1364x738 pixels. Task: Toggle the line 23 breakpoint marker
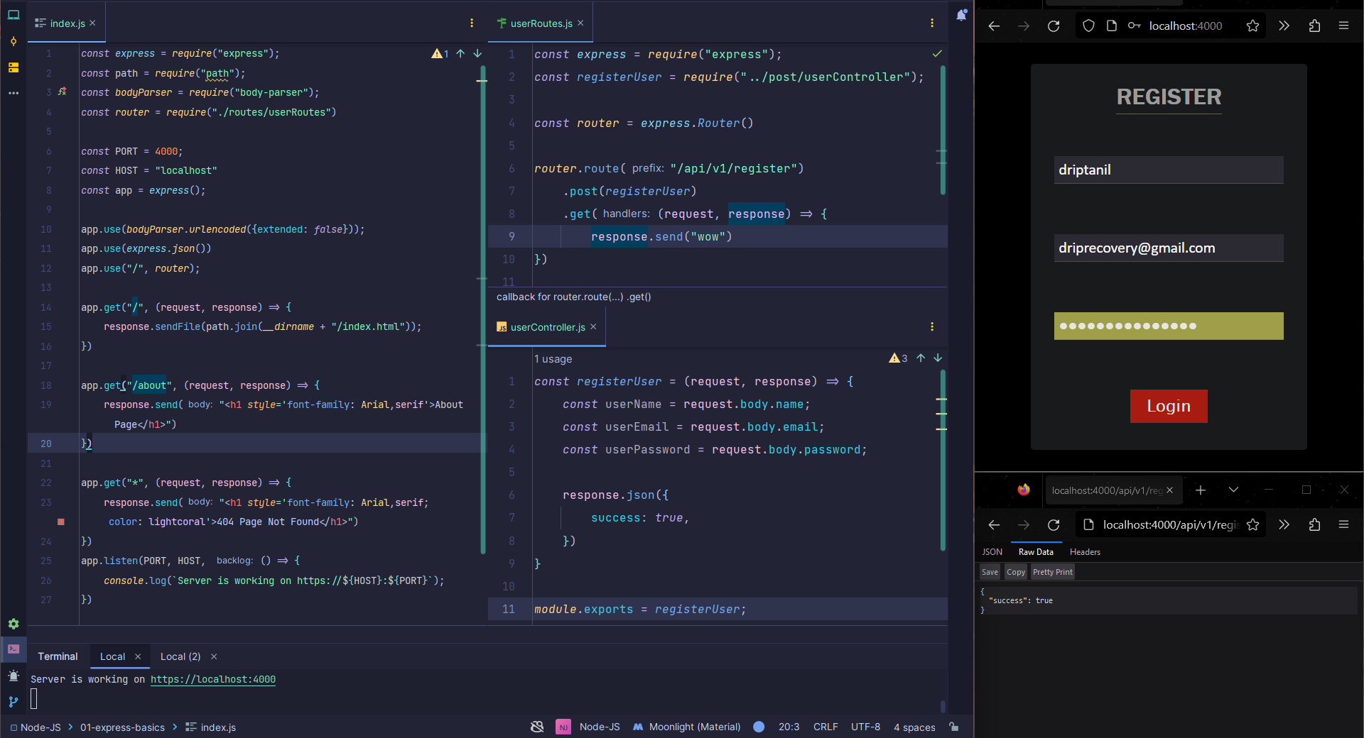pos(61,522)
